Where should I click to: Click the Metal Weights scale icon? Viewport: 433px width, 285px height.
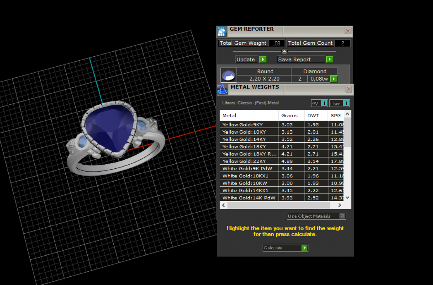coord(222,89)
